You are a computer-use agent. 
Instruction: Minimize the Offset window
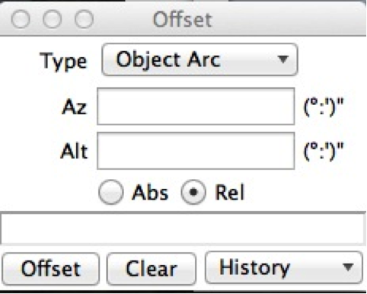coord(53,19)
